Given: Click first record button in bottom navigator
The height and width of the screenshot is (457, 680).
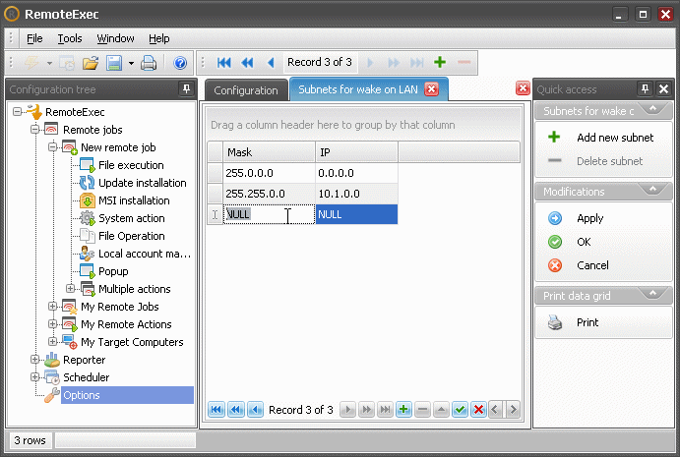Looking at the screenshot, I should 216,410.
